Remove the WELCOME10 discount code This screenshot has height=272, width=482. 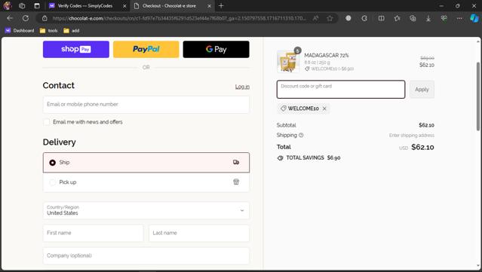(x=324, y=108)
